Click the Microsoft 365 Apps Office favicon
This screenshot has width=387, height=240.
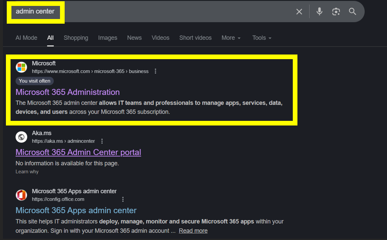click(22, 195)
